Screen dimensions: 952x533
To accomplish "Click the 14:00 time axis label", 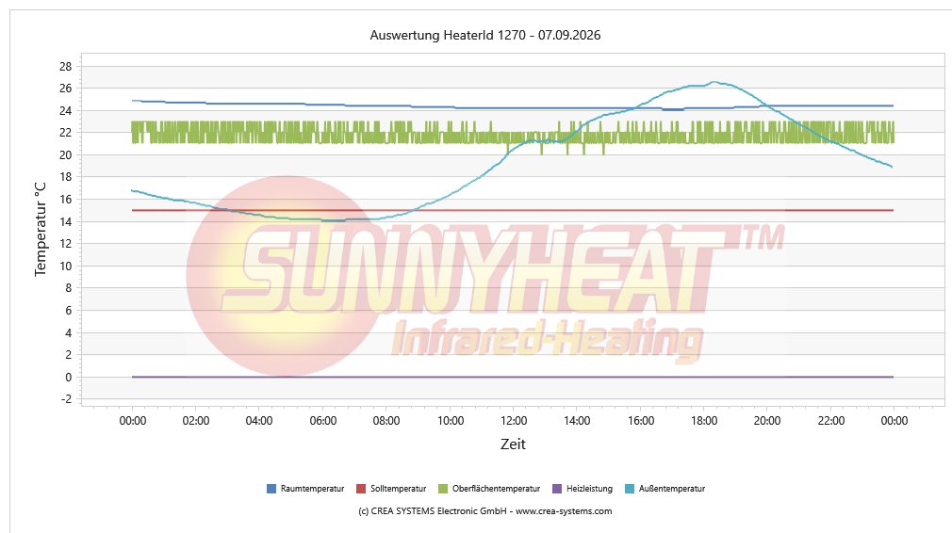I will [x=577, y=421].
